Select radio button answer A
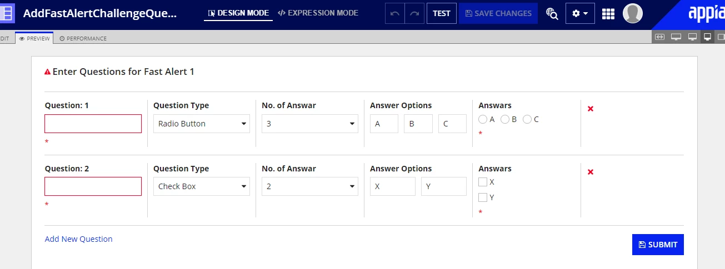 tap(483, 119)
